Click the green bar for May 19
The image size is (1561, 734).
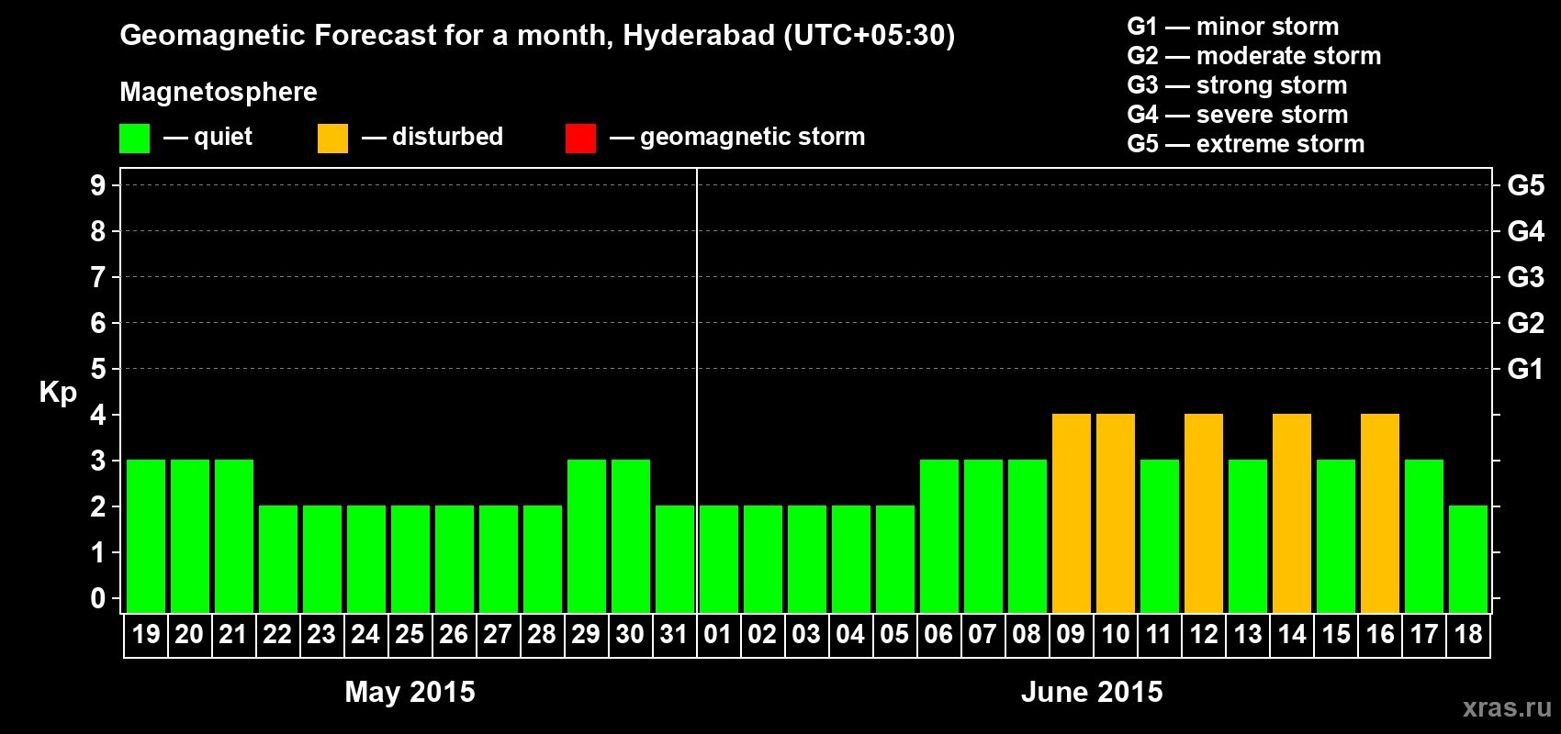pyautogui.click(x=146, y=536)
